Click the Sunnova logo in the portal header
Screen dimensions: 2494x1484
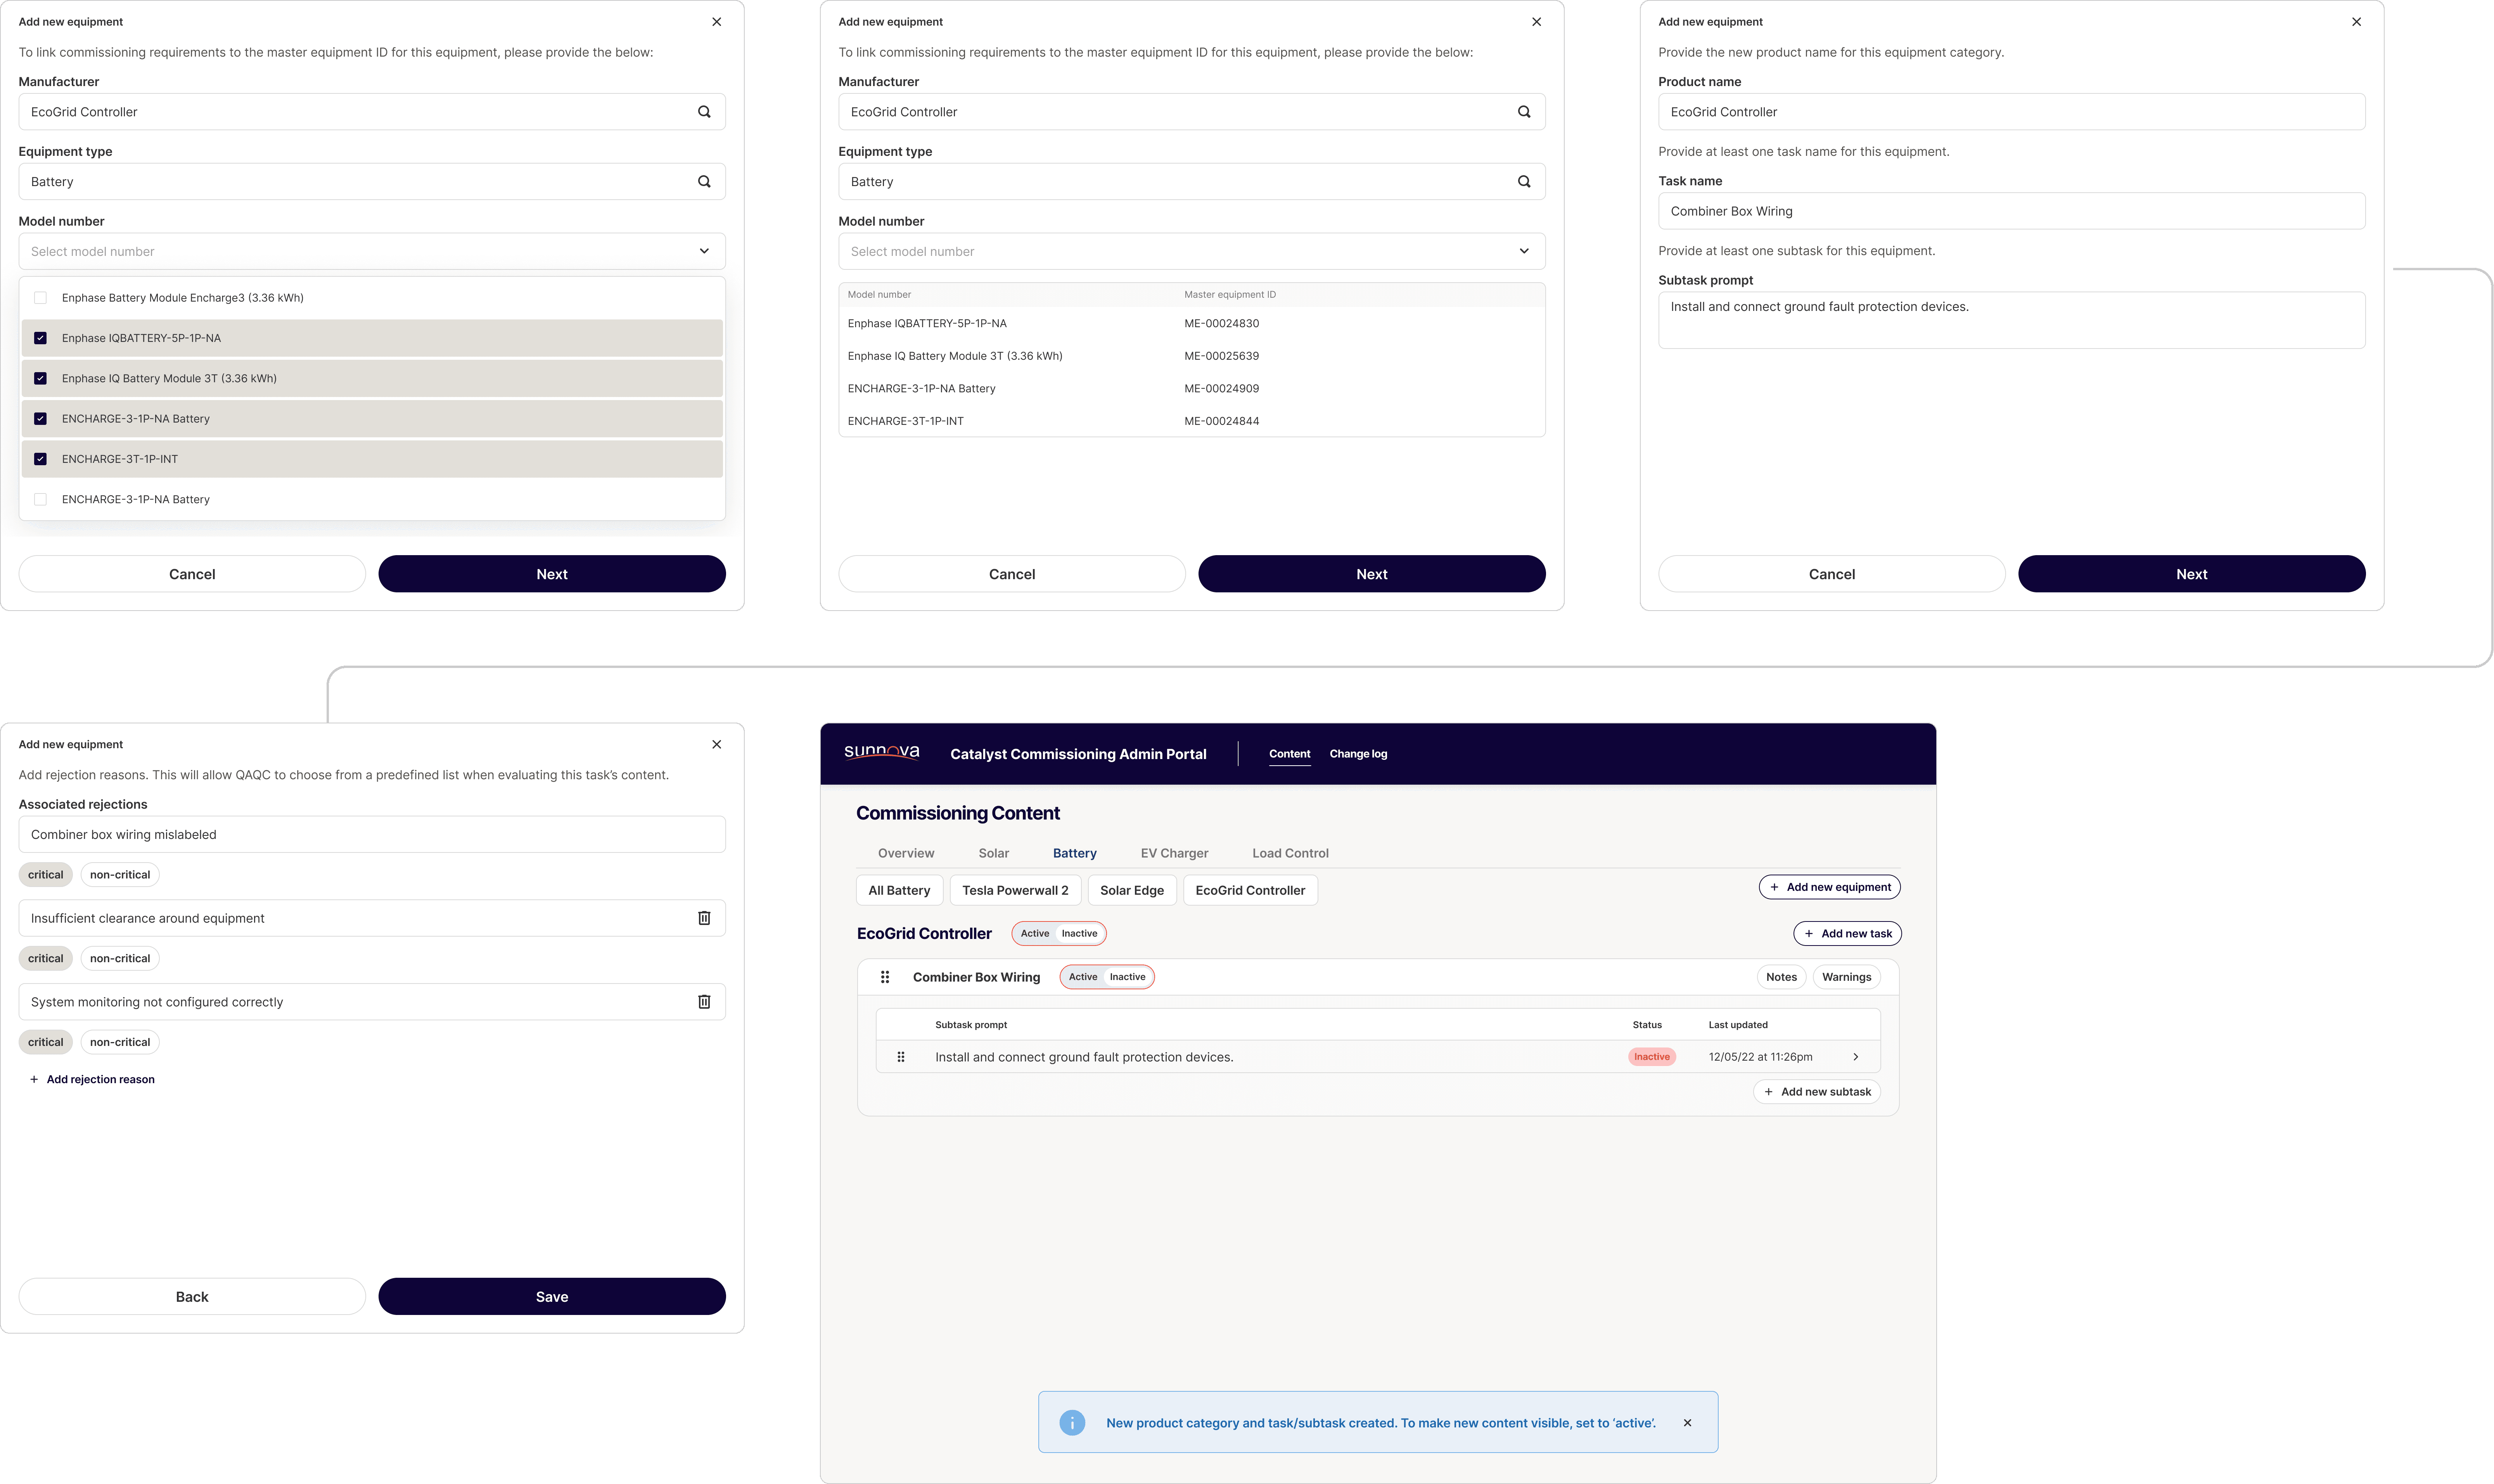point(881,752)
